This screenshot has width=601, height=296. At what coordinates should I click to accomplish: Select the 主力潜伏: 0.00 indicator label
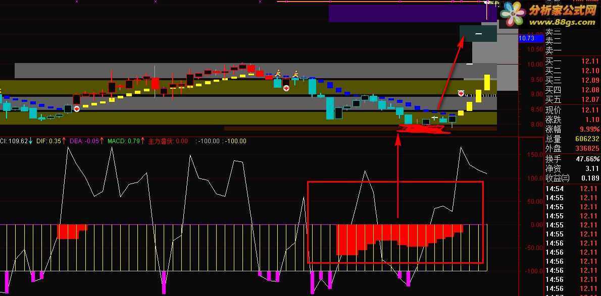pyautogui.click(x=168, y=141)
